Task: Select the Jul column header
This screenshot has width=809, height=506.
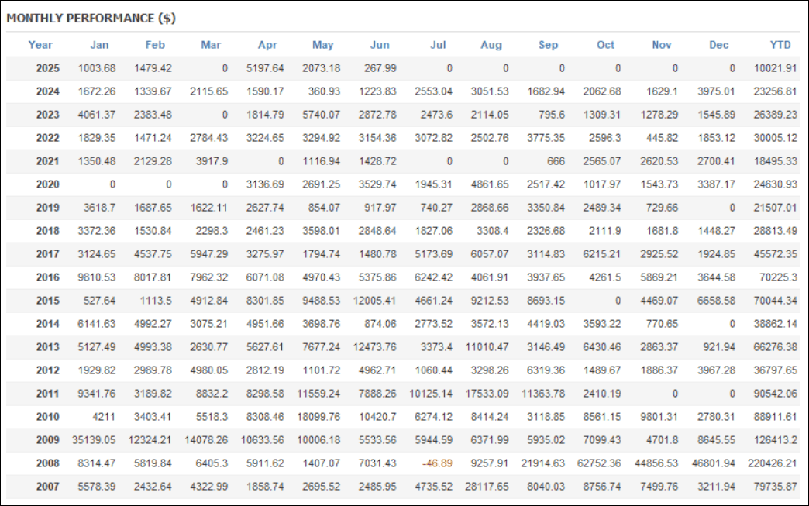Action: pyautogui.click(x=438, y=45)
